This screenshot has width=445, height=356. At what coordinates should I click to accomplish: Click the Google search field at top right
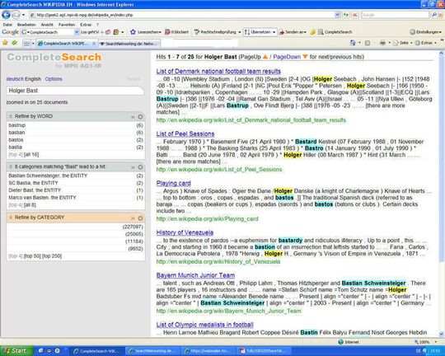point(395,15)
